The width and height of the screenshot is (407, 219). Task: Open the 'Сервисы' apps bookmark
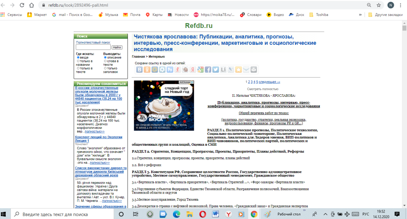11,15
